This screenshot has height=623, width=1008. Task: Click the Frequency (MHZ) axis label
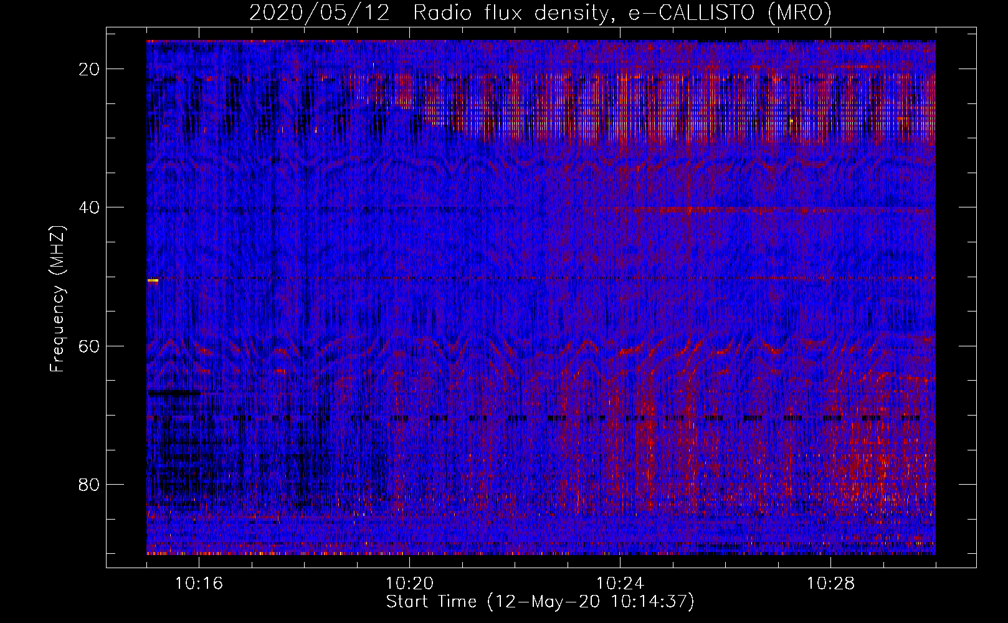pos(57,299)
